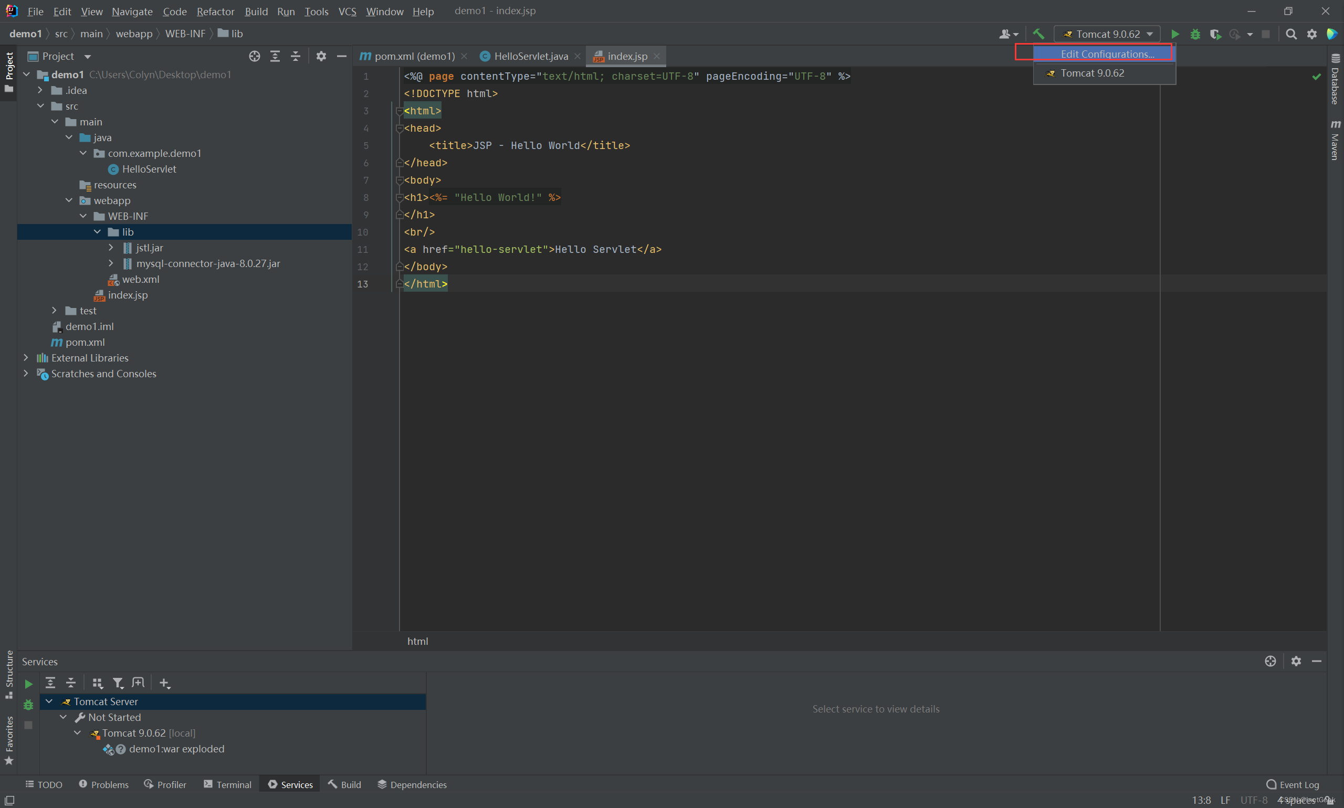The width and height of the screenshot is (1344, 808).
Task: Open the Terminal tool window button
Action: pos(227,784)
